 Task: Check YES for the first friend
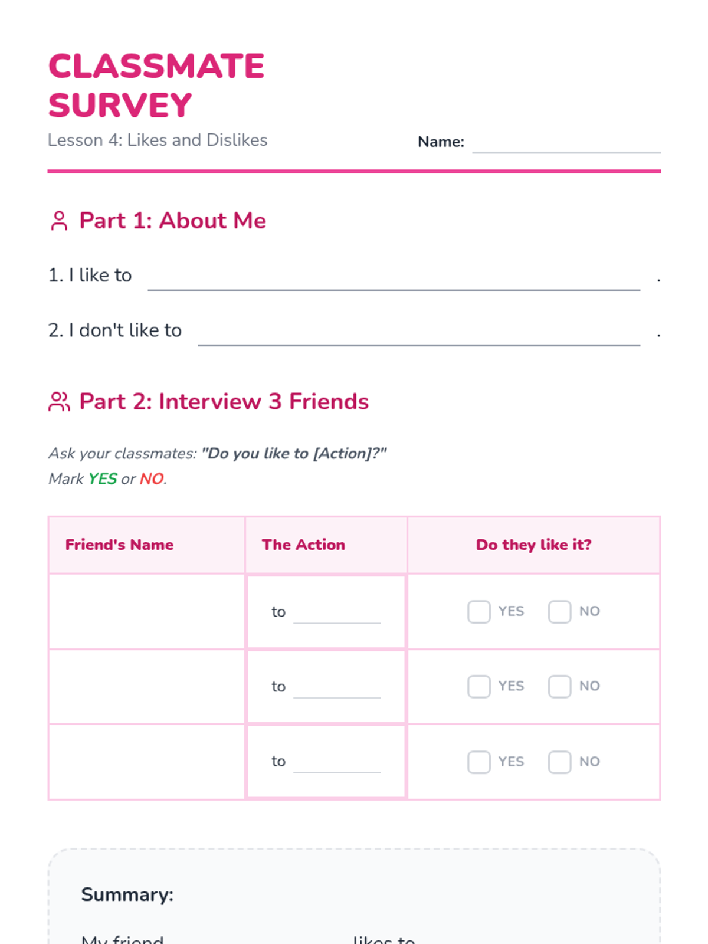[478, 612]
